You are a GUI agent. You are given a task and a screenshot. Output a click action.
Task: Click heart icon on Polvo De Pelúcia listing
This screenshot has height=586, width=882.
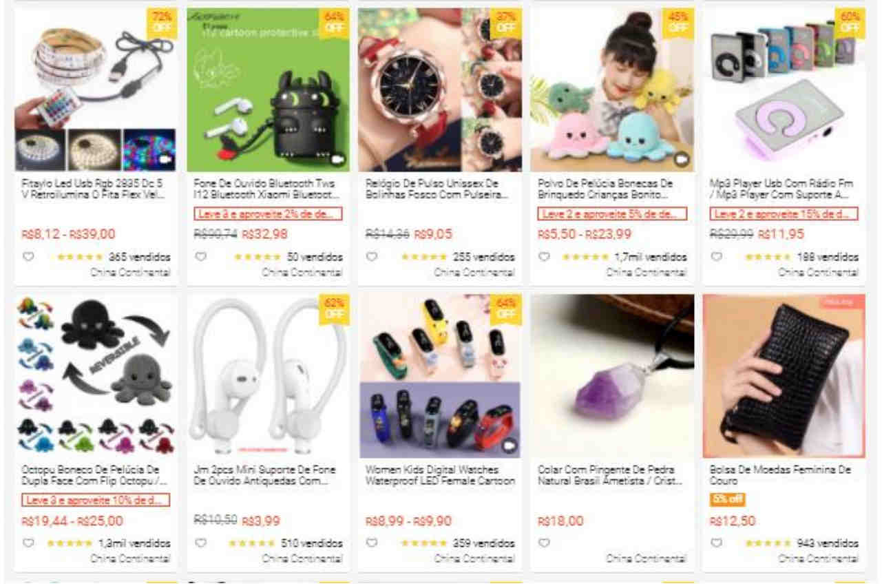(544, 257)
